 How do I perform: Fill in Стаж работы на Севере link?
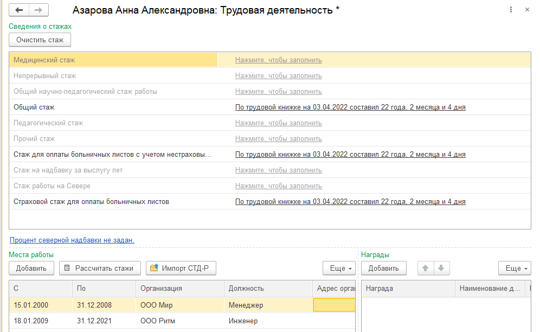point(278,186)
